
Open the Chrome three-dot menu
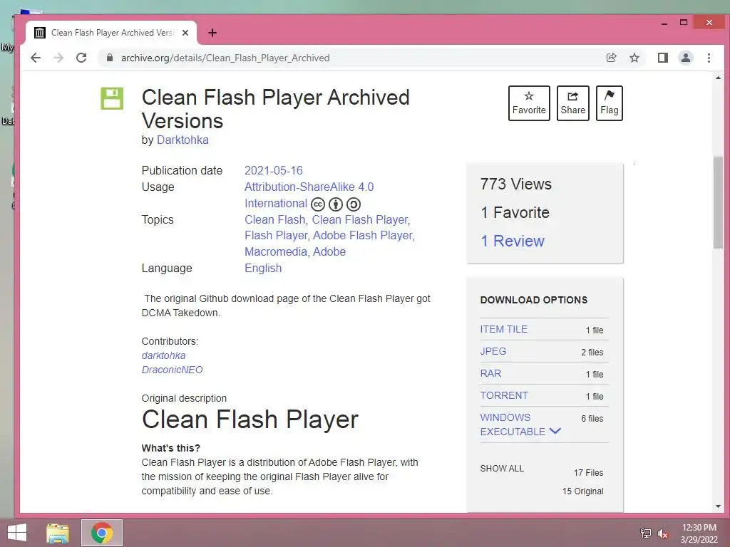click(x=709, y=58)
